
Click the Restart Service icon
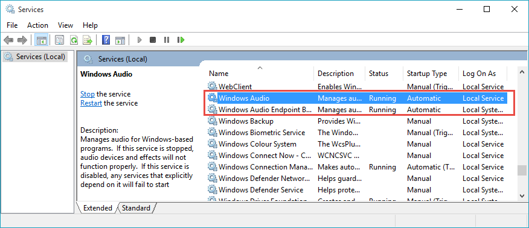(x=181, y=40)
